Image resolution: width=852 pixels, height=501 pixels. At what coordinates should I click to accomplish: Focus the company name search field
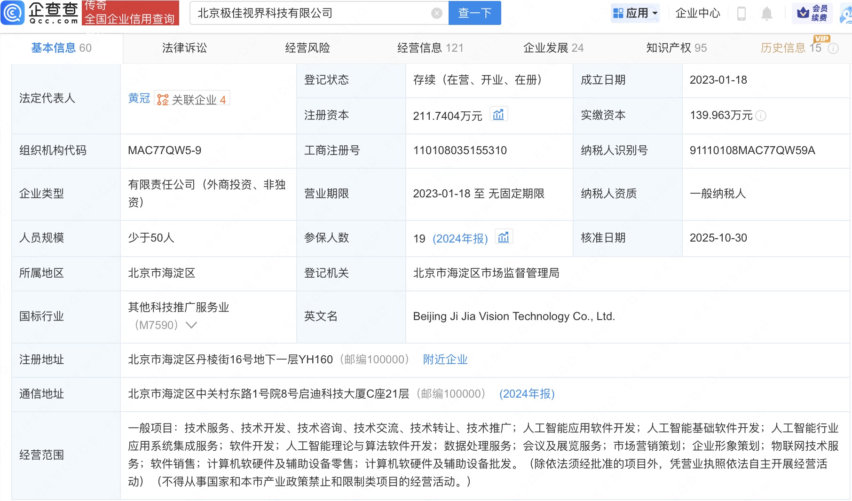click(310, 13)
